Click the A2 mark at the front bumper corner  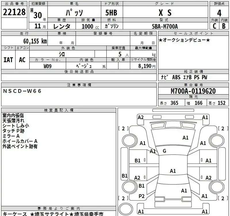coord(141,117)
